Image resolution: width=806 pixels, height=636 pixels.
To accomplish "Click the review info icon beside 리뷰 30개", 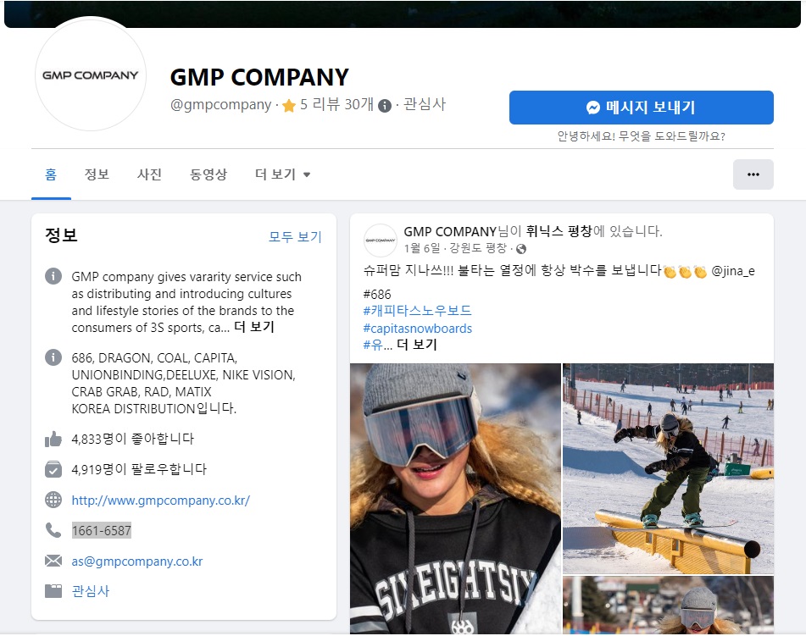I will [385, 106].
